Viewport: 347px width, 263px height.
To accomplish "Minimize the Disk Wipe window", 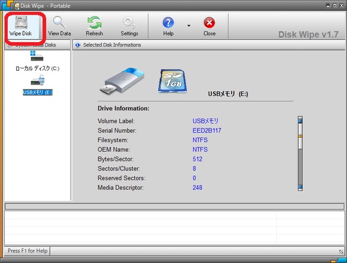I will coord(328,6).
